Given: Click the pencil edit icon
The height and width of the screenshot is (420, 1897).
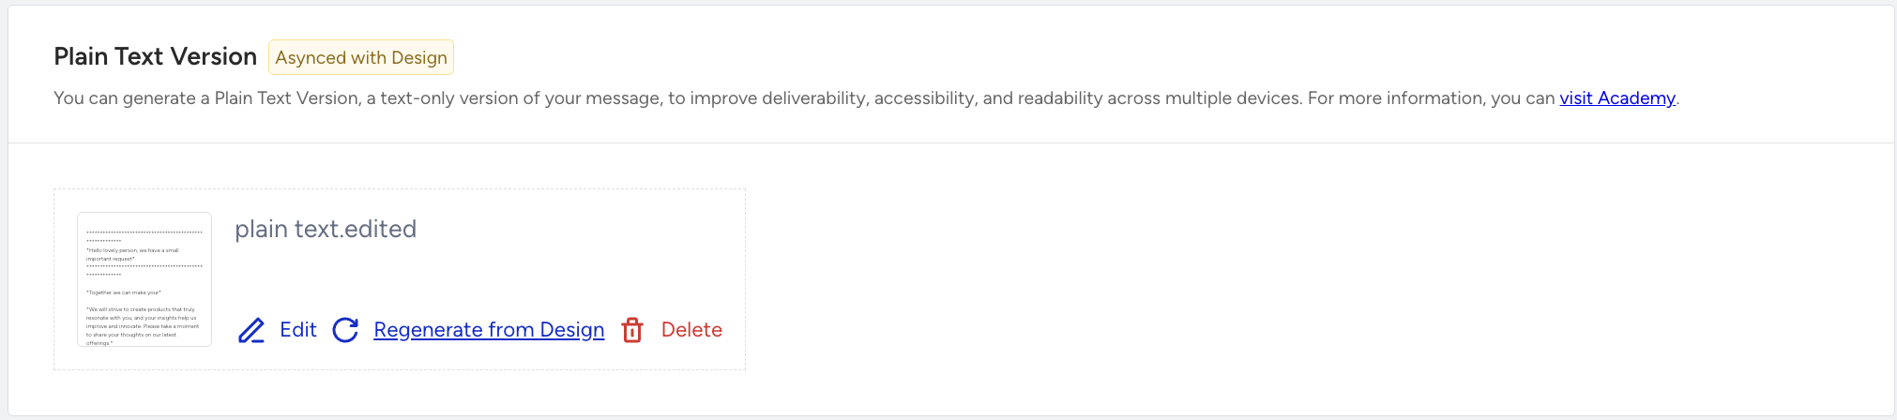Looking at the screenshot, I should coord(251,330).
